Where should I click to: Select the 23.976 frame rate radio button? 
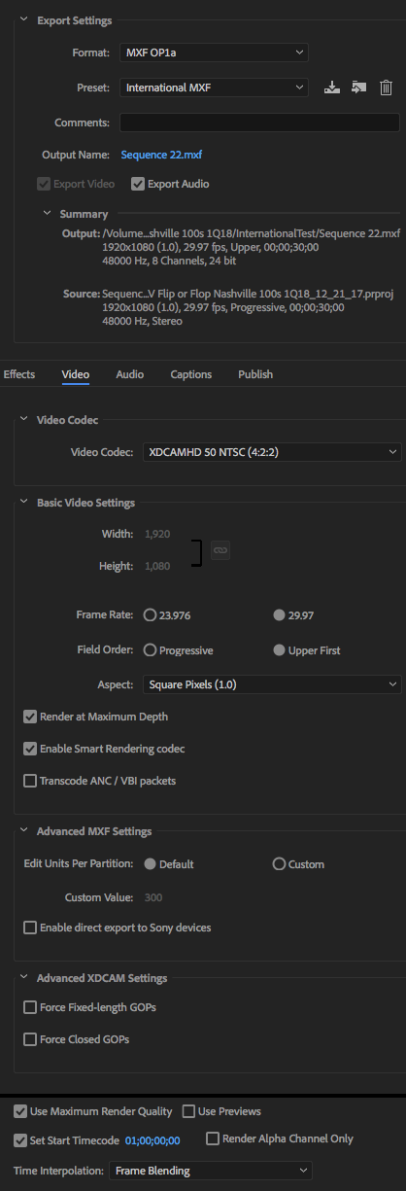[150, 614]
